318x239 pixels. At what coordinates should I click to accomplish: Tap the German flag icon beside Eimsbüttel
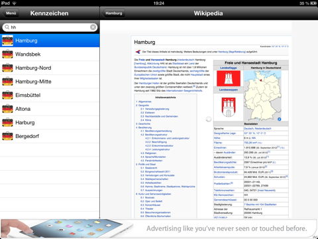pyautogui.click(x=7, y=95)
